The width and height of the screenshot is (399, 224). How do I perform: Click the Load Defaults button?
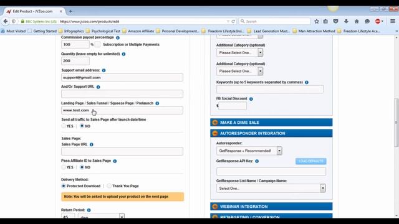pyautogui.click(x=310, y=161)
